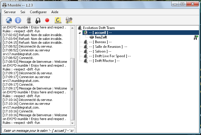Image resolution: width=201 pixels, height=135 pixels.
Task: Select the Evolution Drift Team root channel
Action: pos(99,28)
